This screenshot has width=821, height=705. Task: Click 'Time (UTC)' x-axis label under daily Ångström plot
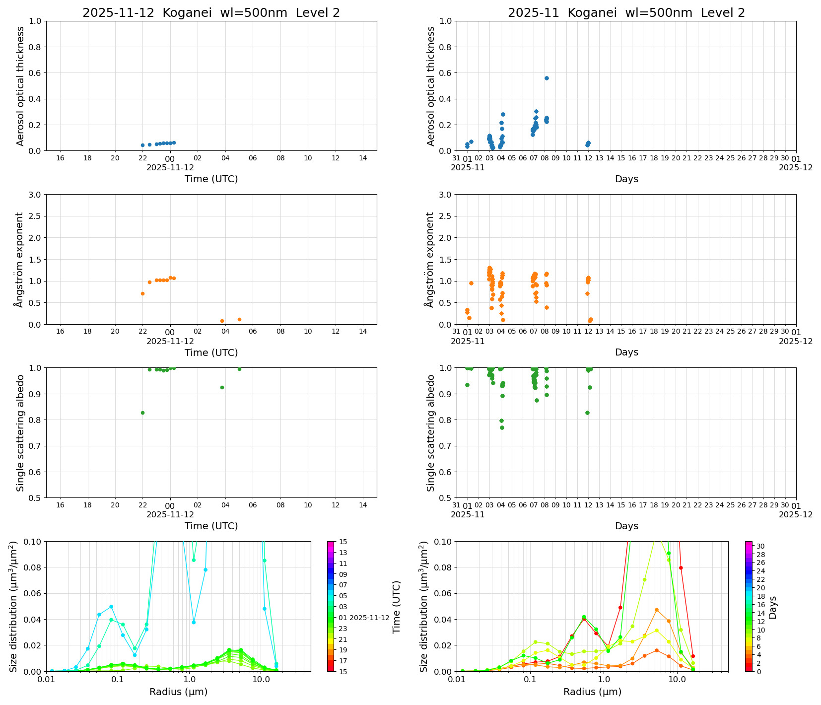(211, 352)
